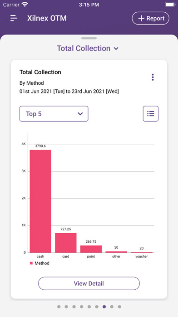The width and height of the screenshot is (178, 317).
Task: Tap the battery status icon
Action: [x=170, y=5]
